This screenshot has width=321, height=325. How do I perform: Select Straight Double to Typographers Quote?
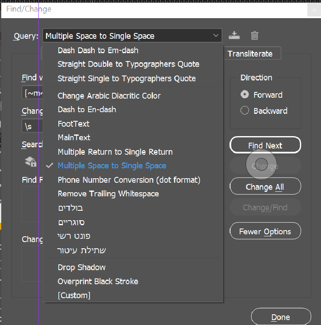[x=128, y=64]
